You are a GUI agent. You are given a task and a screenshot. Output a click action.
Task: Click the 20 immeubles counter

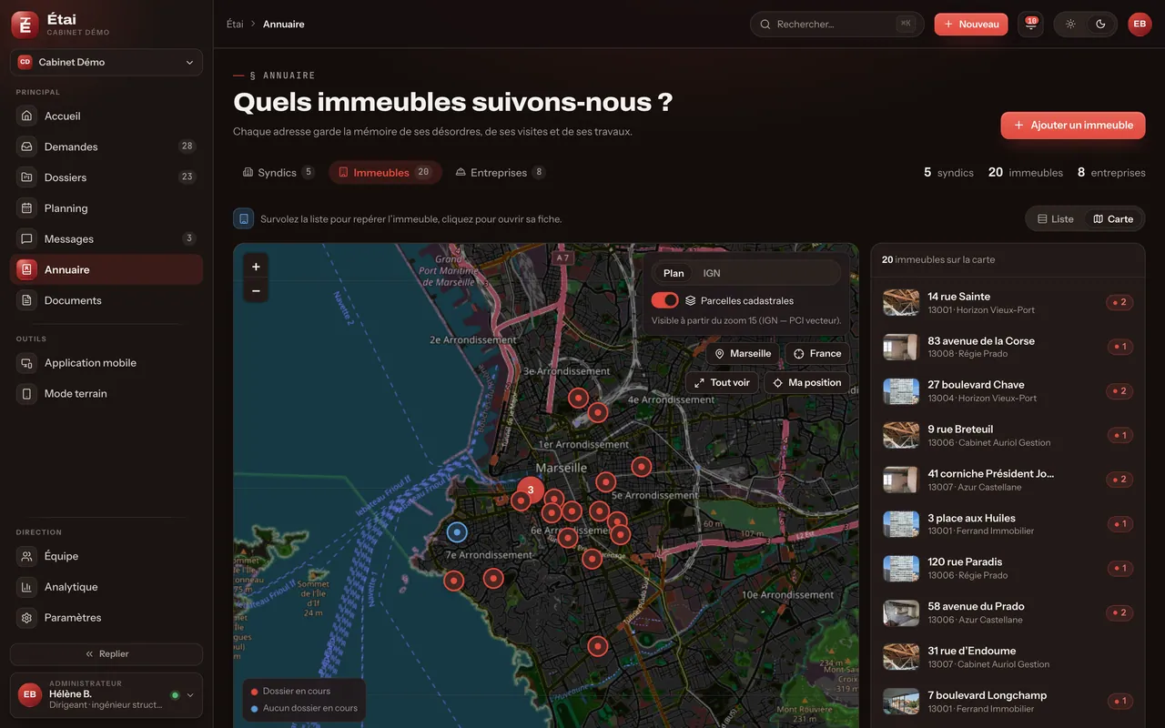click(x=1026, y=172)
